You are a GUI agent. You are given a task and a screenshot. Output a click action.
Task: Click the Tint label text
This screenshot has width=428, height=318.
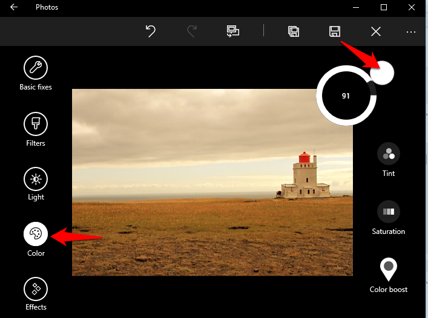point(389,174)
